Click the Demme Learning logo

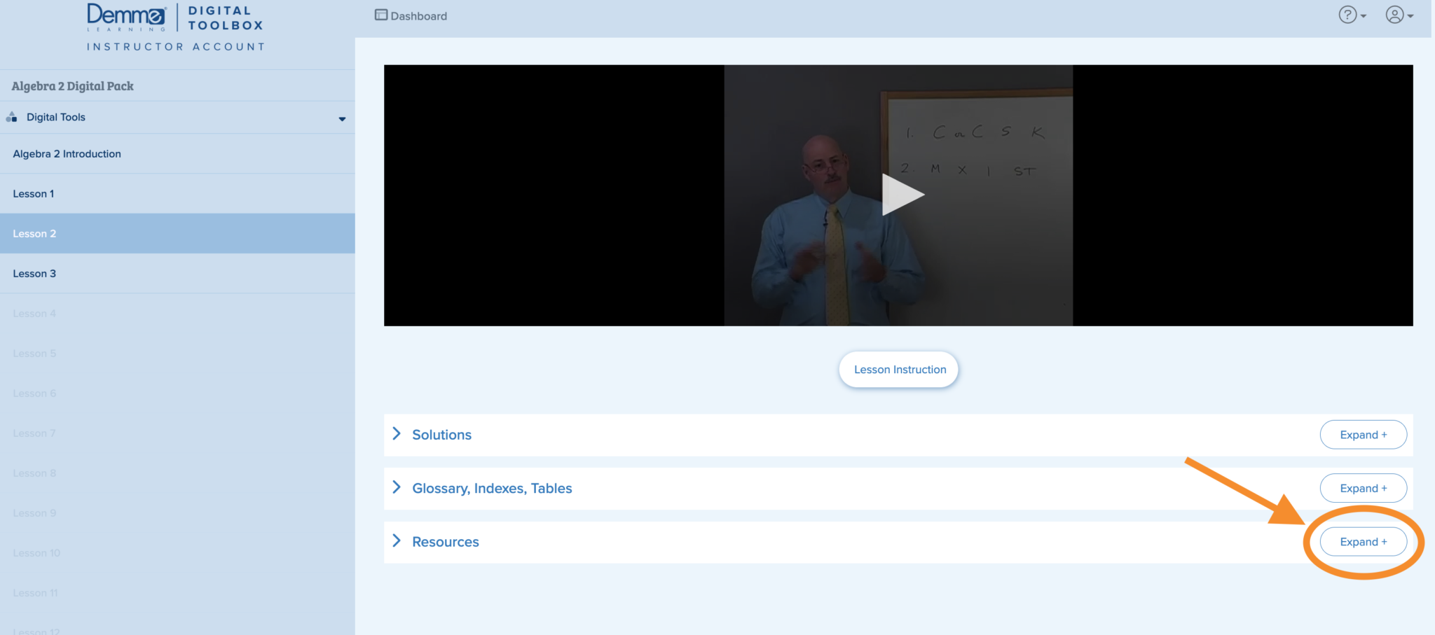(x=126, y=18)
